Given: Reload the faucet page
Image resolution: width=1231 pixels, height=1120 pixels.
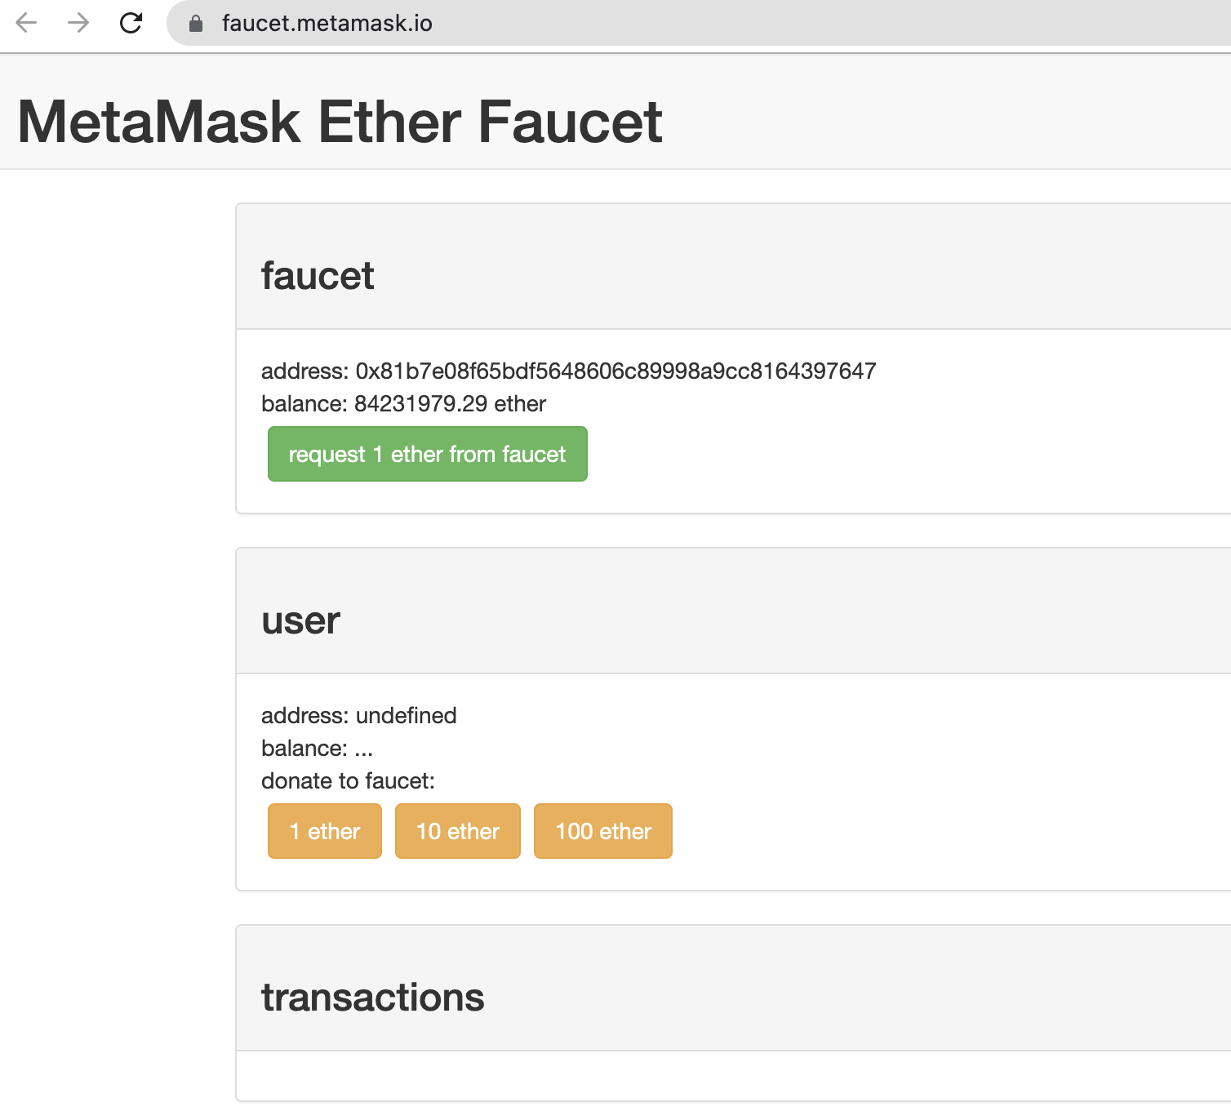Looking at the screenshot, I should (x=131, y=23).
